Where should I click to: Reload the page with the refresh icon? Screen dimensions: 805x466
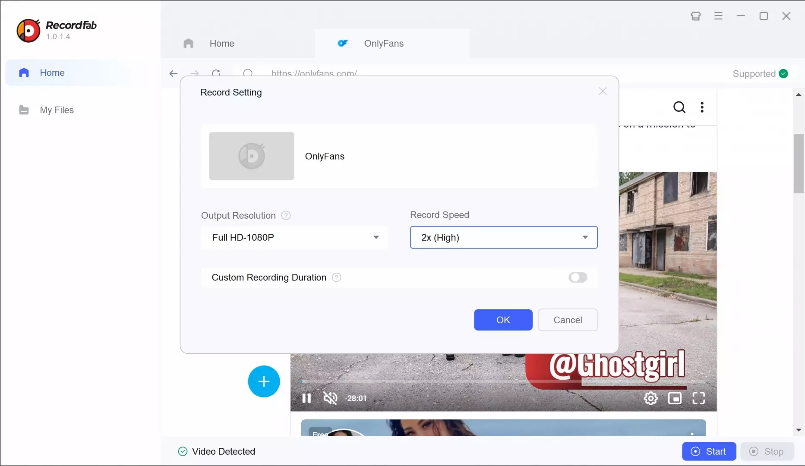[216, 73]
